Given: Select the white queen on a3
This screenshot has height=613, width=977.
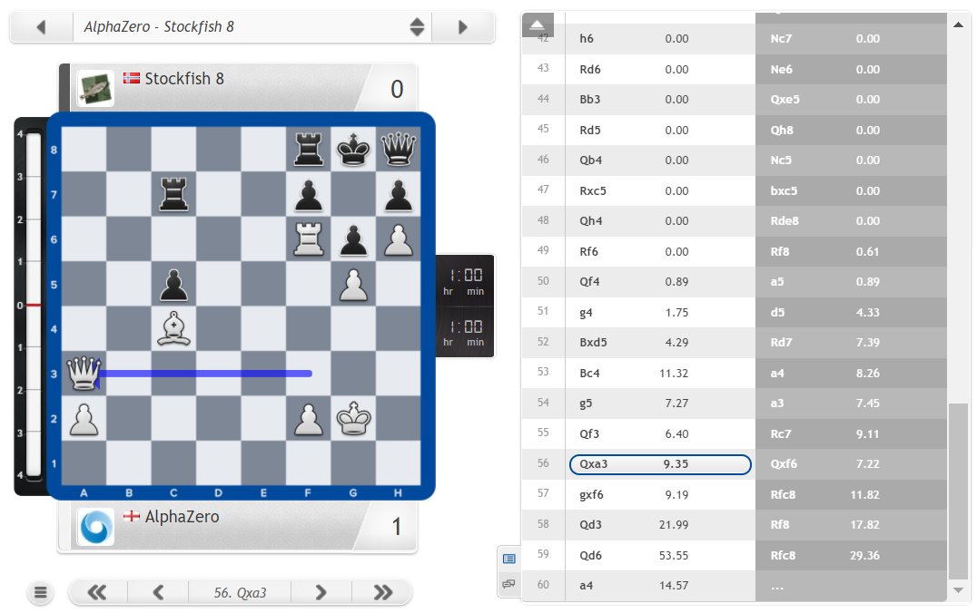Looking at the screenshot, I should (84, 374).
